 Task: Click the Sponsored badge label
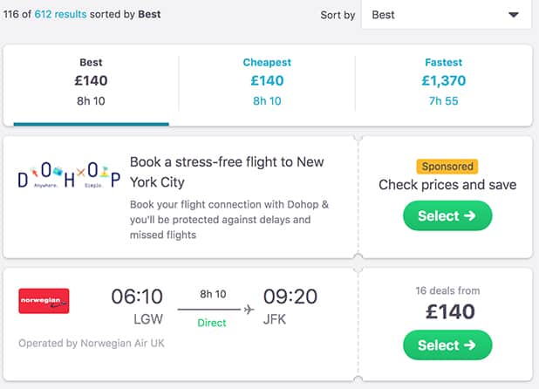447,166
